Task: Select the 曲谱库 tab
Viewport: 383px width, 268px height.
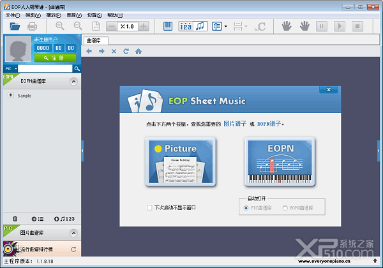Action: click(96, 40)
